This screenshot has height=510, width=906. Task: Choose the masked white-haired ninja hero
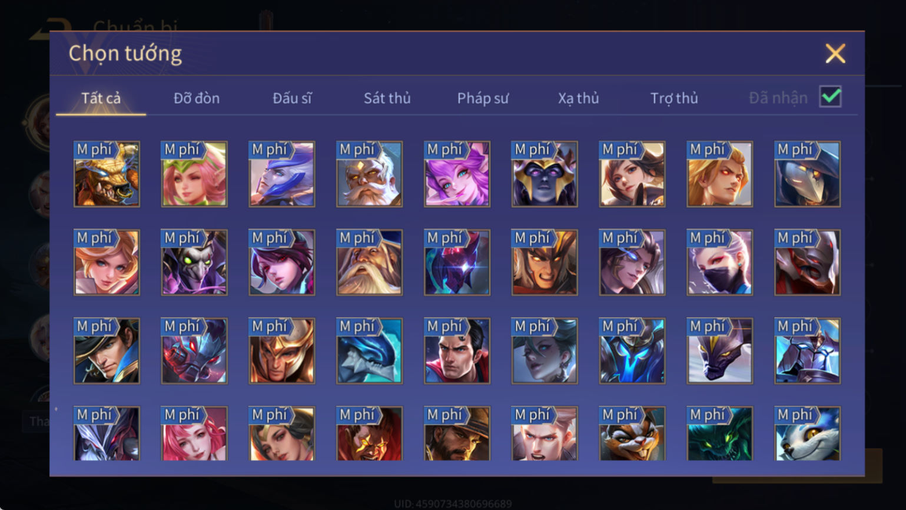(x=719, y=263)
